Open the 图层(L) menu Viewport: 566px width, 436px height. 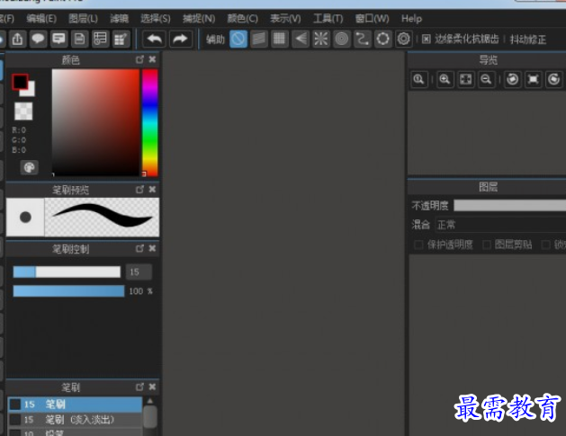[x=83, y=18]
